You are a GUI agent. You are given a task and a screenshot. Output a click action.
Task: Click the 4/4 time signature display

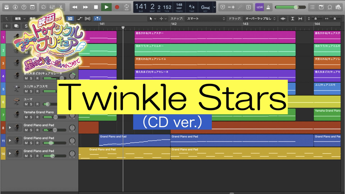[x=192, y=7]
